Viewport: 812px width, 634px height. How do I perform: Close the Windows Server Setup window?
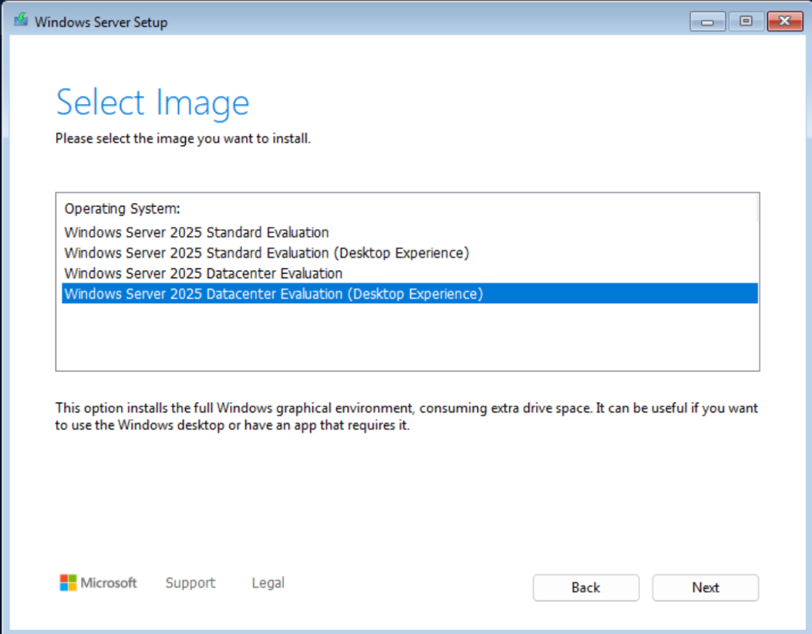tap(784, 22)
